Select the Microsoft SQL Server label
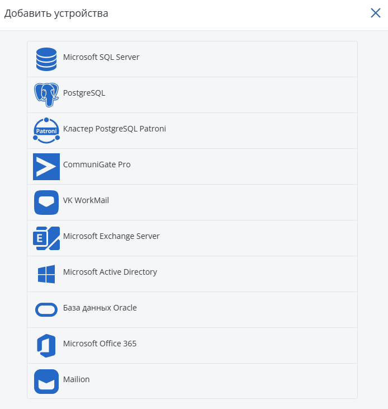 pyautogui.click(x=101, y=57)
